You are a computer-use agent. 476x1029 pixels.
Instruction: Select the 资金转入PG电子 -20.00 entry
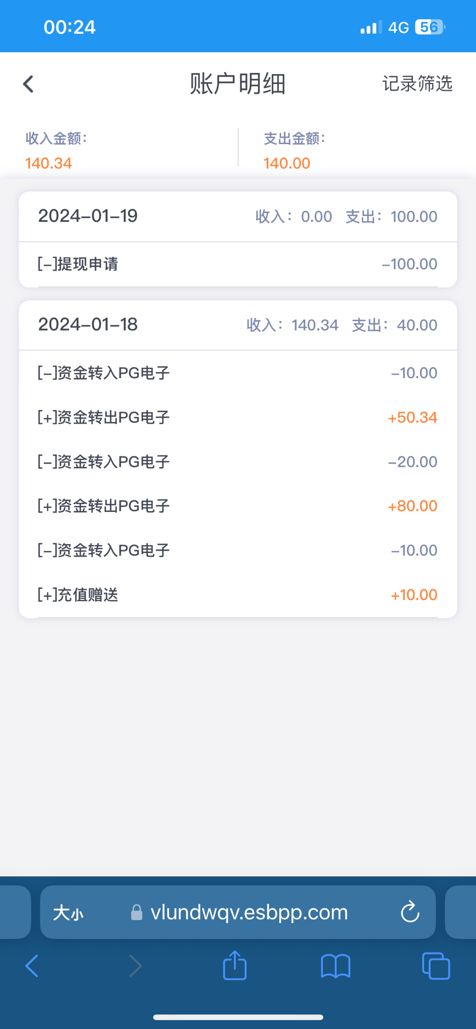[x=238, y=462]
